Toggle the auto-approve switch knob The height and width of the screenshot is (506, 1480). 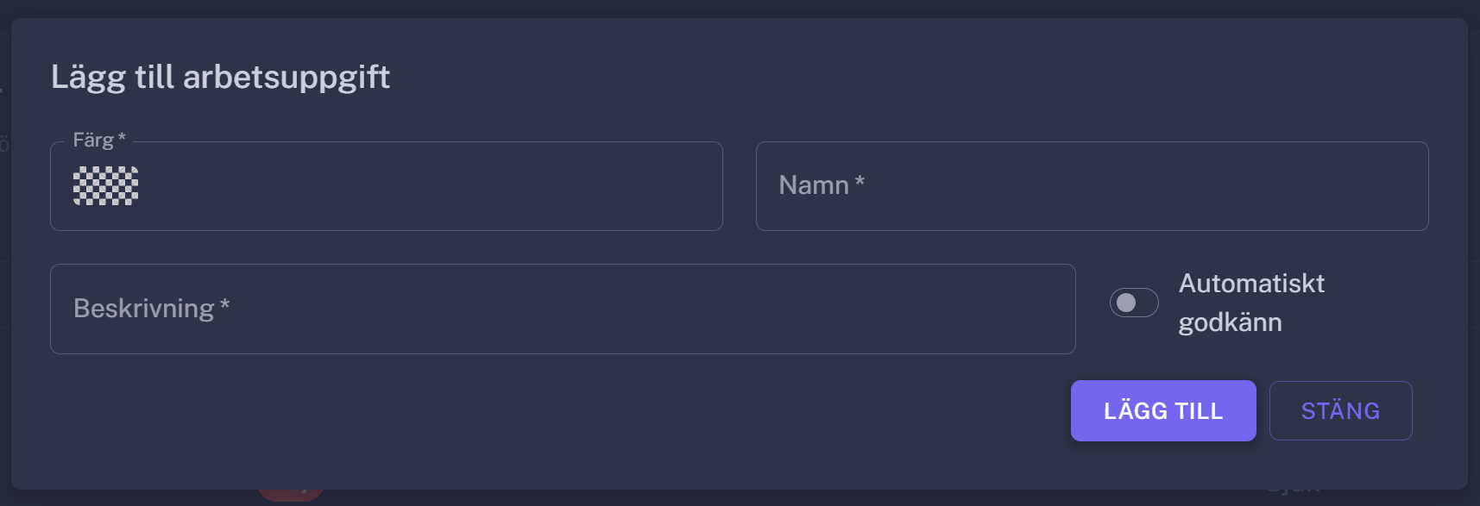(x=1126, y=303)
